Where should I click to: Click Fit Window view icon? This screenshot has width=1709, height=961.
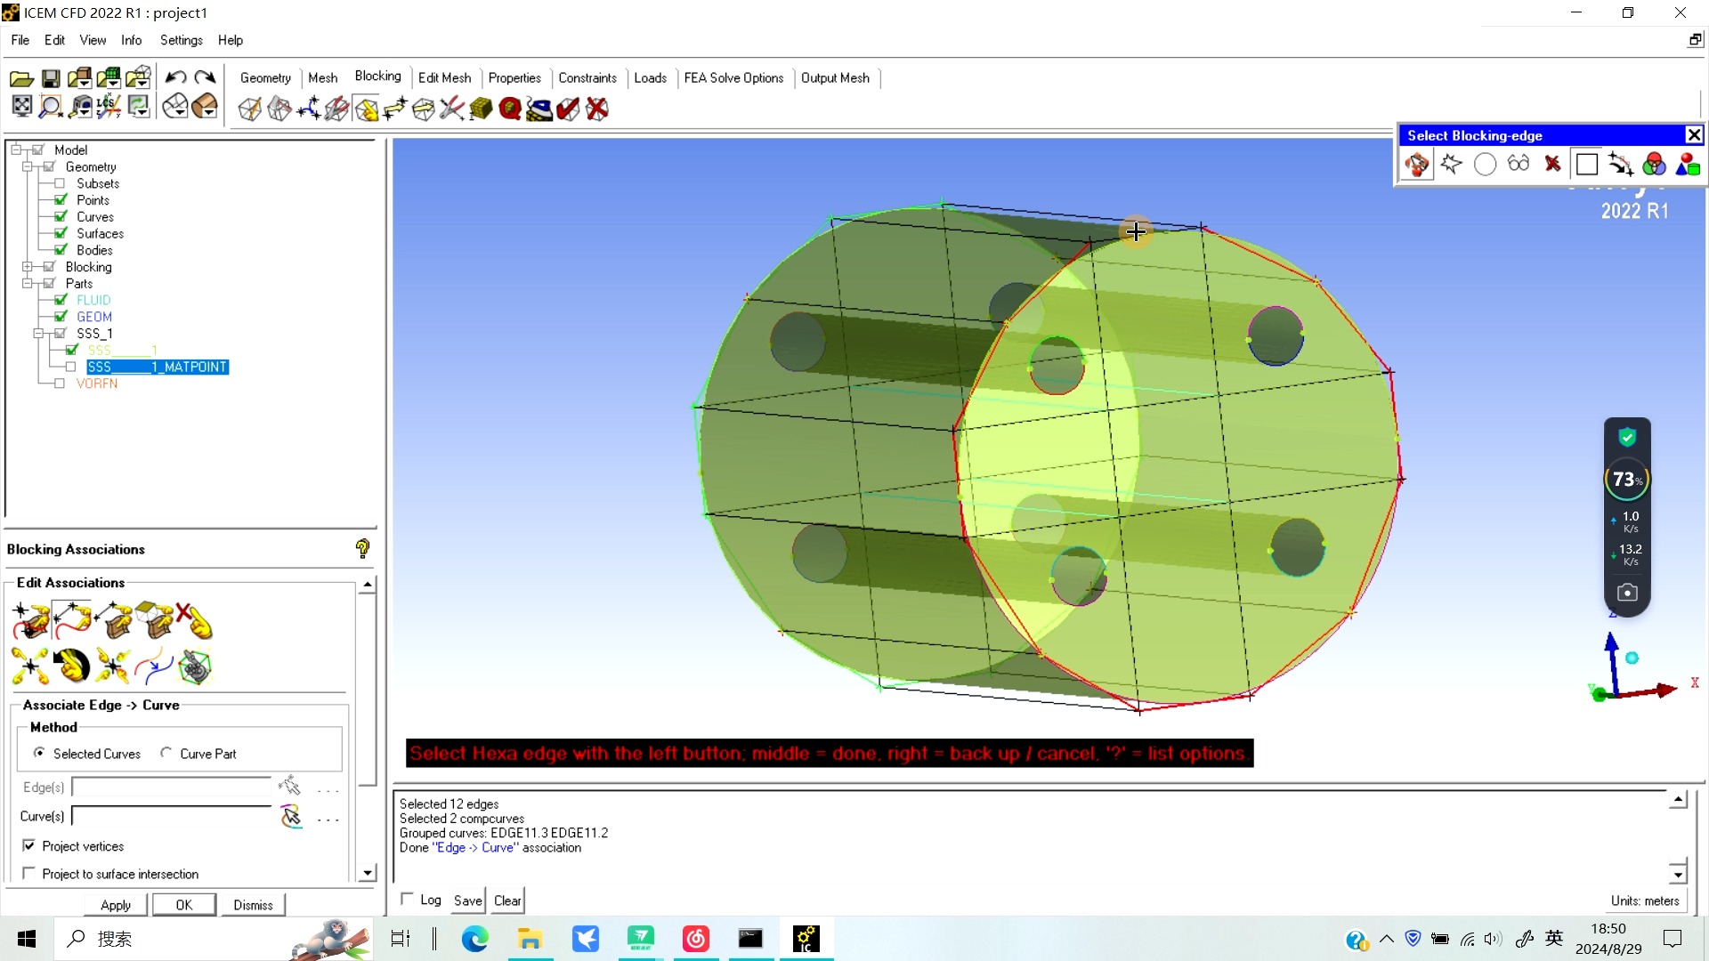point(22,107)
